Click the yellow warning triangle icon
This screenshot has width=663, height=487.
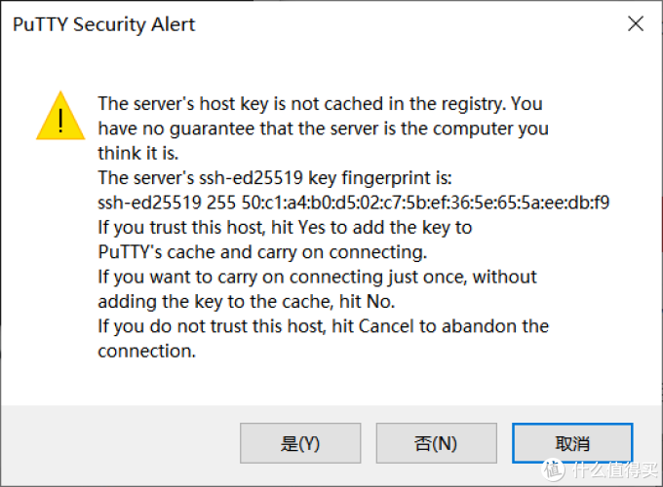pos(60,115)
